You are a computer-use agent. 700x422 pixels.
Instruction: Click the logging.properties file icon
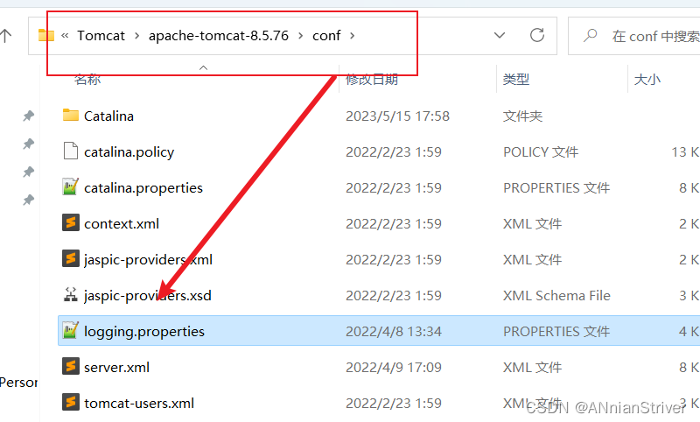[x=71, y=330]
